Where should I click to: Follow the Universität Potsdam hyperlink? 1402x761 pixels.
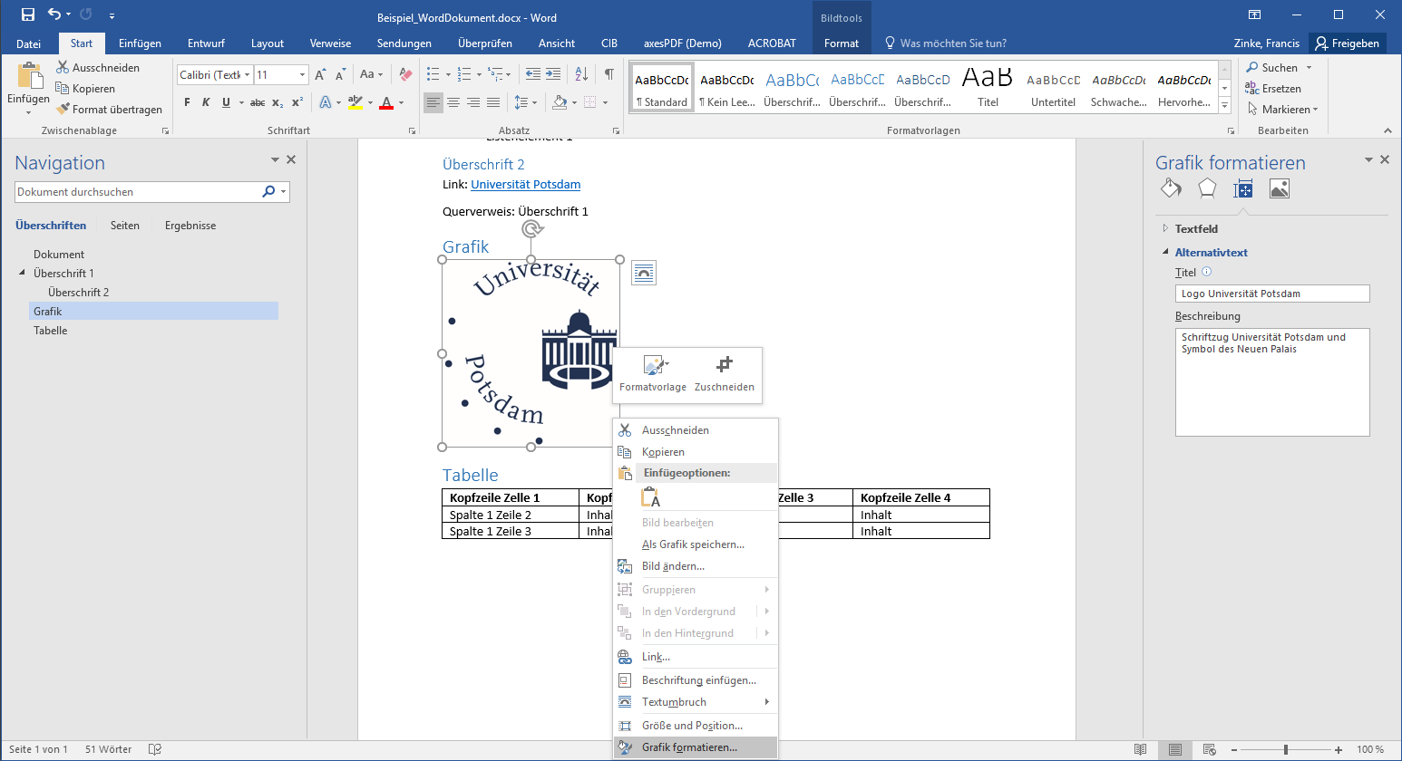(x=525, y=185)
